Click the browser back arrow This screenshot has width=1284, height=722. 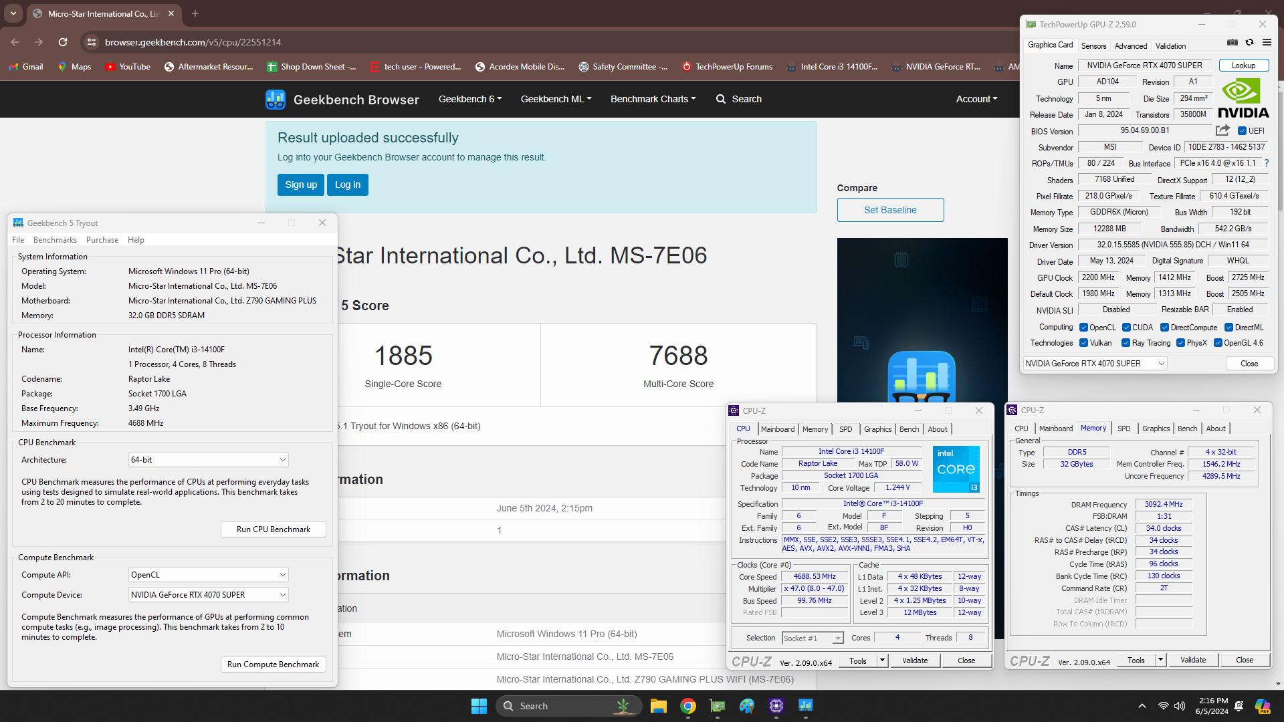(15, 42)
